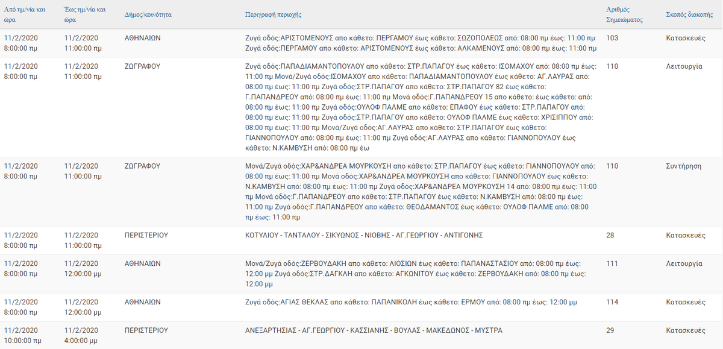Select note number 29 cell
This screenshot has width=723, height=349.
[x=610, y=331]
